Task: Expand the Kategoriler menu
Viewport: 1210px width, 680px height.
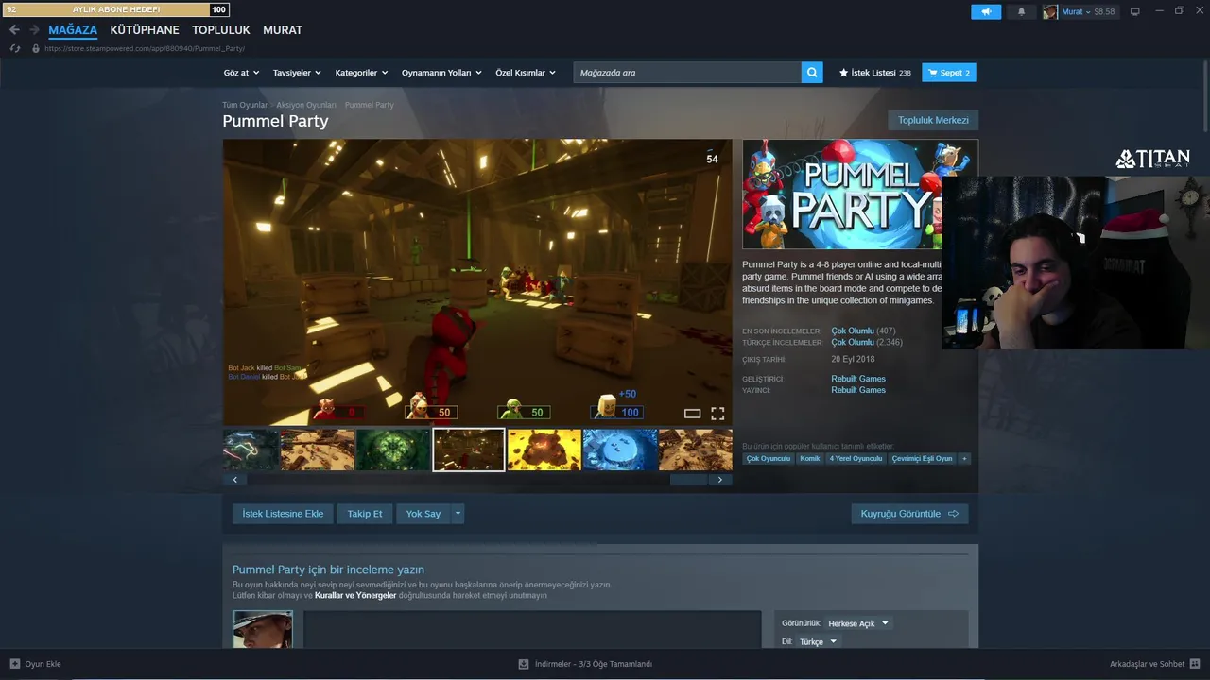Action: (362, 73)
